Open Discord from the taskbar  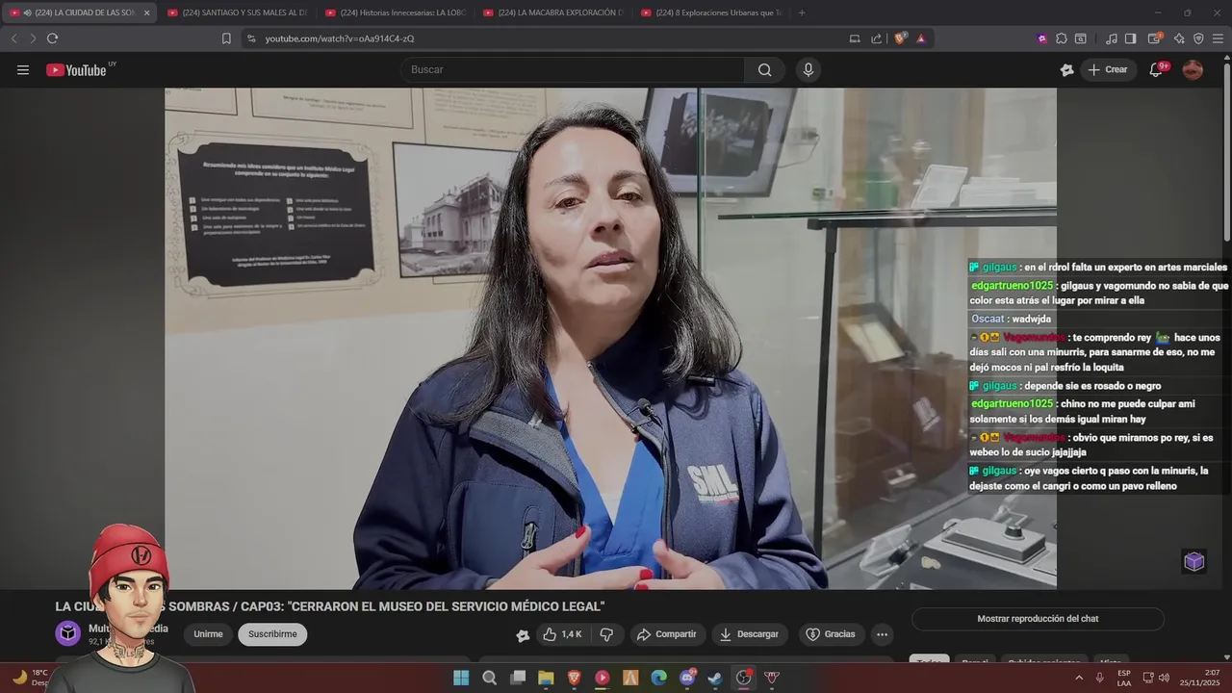(x=687, y=678)
